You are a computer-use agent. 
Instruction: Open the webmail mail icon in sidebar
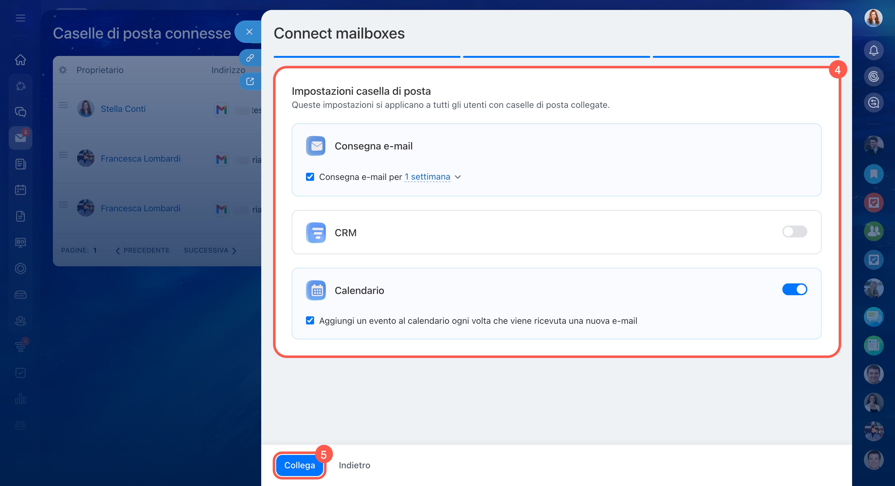point(21,138)
